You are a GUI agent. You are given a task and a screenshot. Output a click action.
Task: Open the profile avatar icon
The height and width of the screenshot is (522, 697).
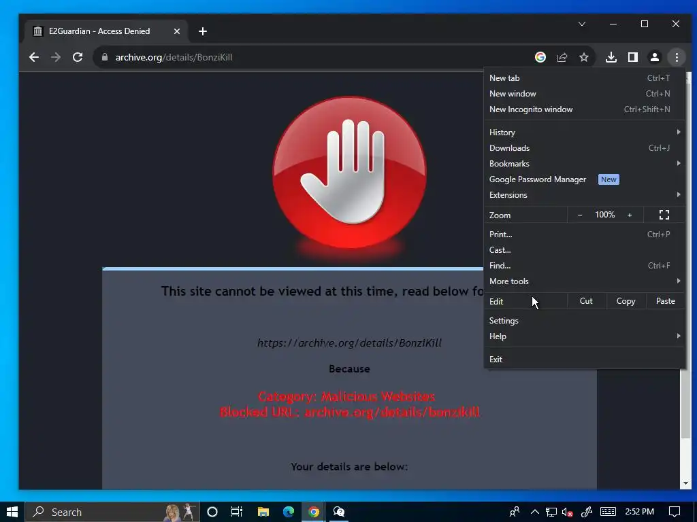[655, 57]
